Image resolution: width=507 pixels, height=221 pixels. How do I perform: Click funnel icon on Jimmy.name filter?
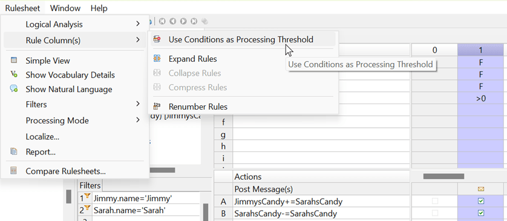(x=87, y=196)
